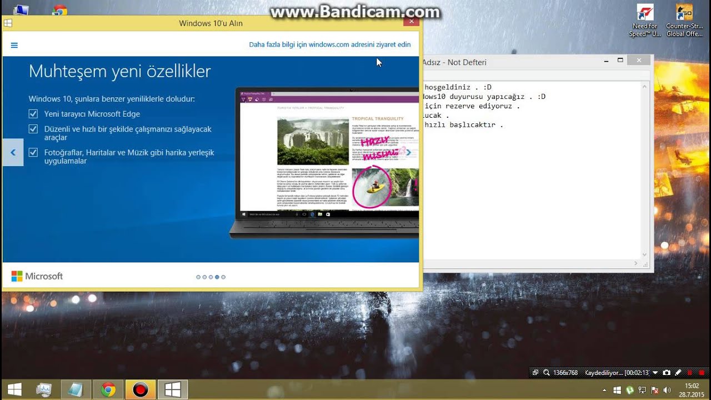Click the Bandicam pencil draw icon
711x400 pixels.
[x=678, y=373]
